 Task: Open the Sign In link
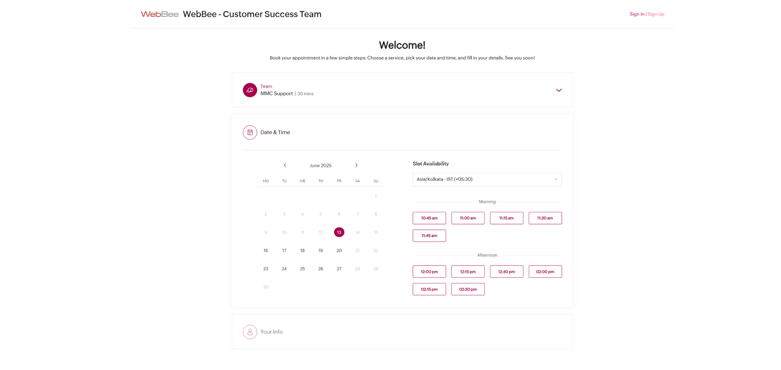tap(637, 14)
